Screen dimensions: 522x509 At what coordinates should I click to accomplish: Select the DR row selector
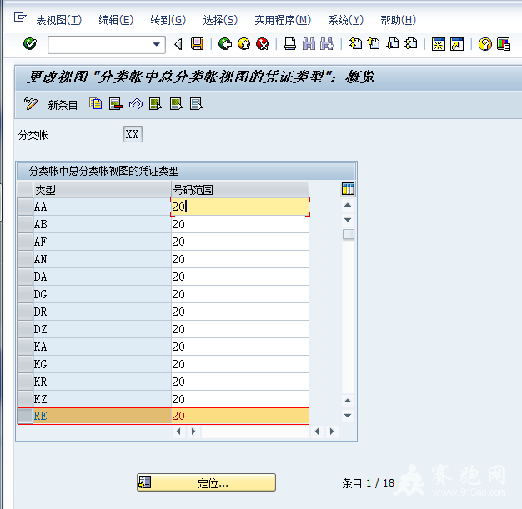point(25,312)
